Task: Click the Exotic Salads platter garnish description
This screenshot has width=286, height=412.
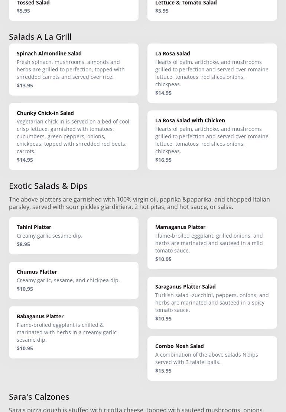Action: [x=139, y=203]
